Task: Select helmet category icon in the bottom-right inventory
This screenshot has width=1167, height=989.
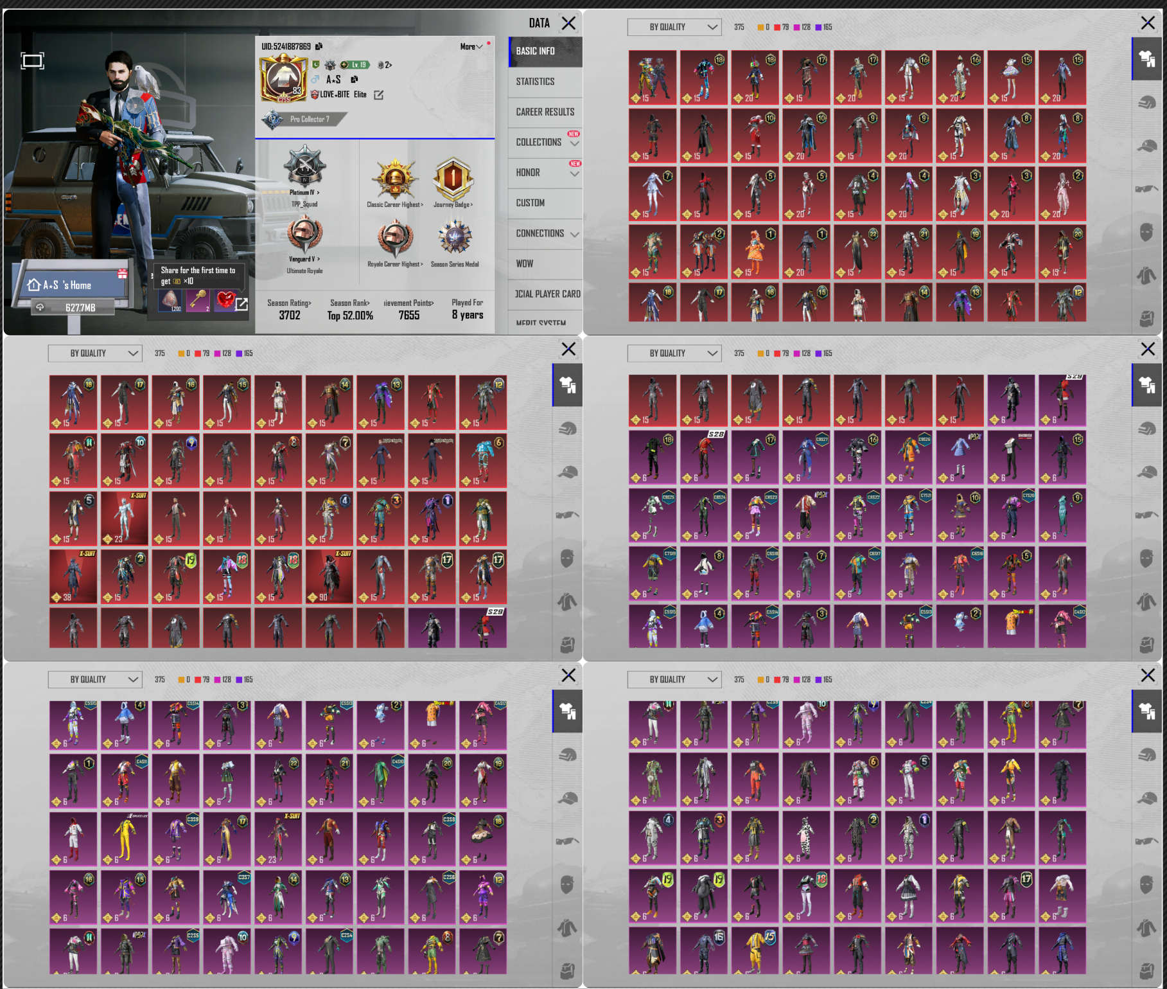Action: pyautogui.click(x=1146, y=754)
